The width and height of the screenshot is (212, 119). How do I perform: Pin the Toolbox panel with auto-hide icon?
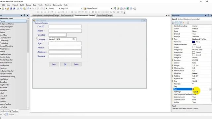(x=24, y=16)
